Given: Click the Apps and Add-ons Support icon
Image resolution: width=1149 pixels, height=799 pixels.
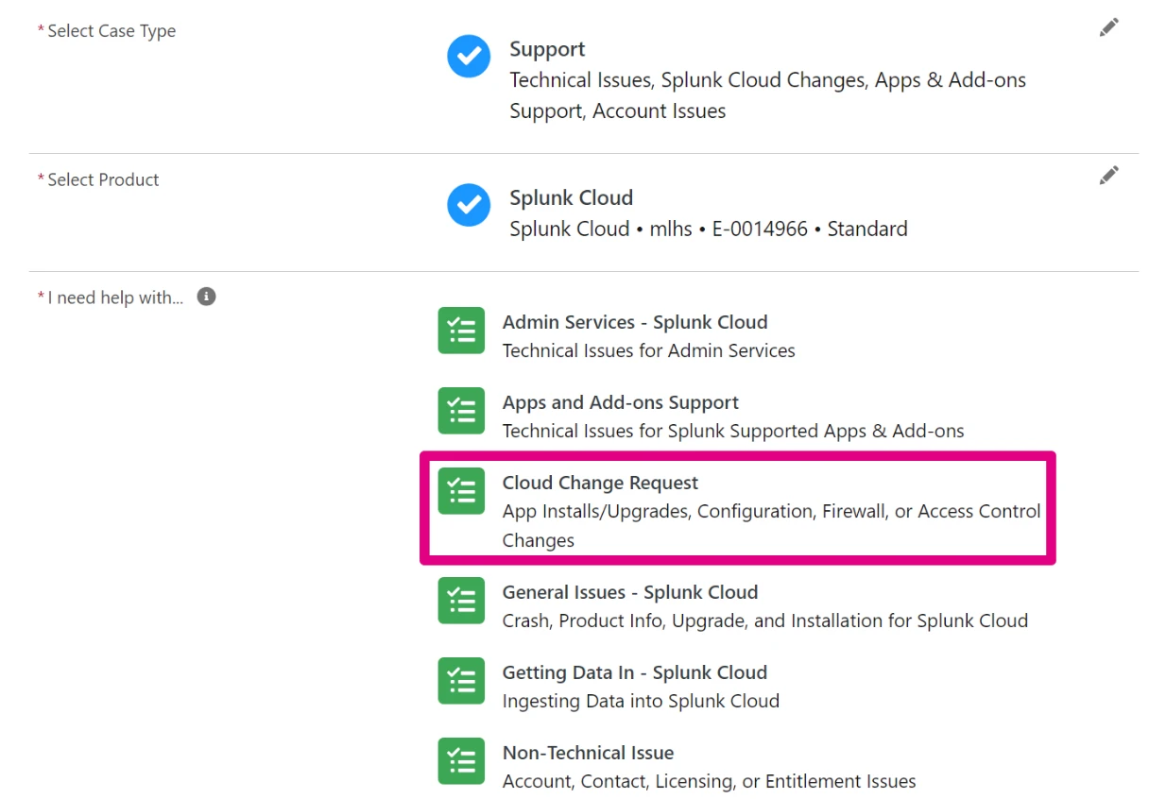Looking at the screenshot, I should coord(461,411).
